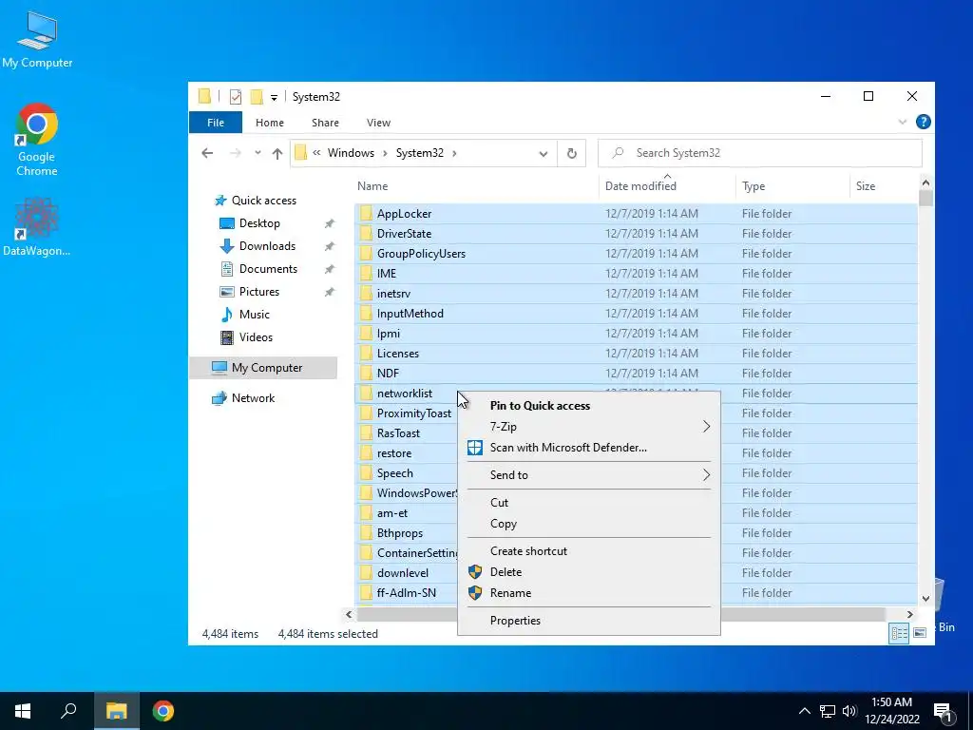Open Quick Access Toolbar customize dropdown
The height and width of the screenshot is (730, 973).
[x=274, y=98]
